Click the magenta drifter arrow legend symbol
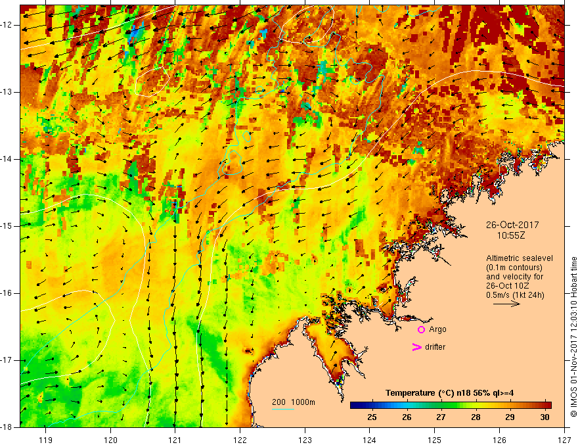The width and height of the screenshot is (578, 447). 416,347
